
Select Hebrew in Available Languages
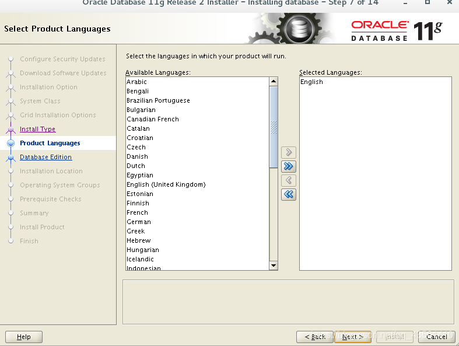click(x=197, y=240)
